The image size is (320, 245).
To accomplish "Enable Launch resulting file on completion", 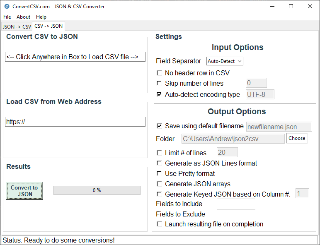I will coord(159,224).
